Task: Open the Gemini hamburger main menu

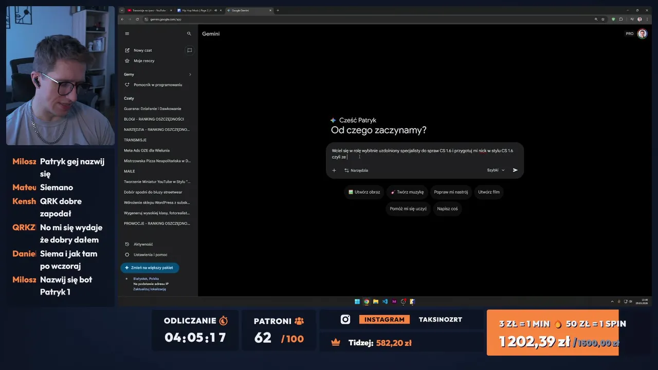Action: [x=127, y=33]
